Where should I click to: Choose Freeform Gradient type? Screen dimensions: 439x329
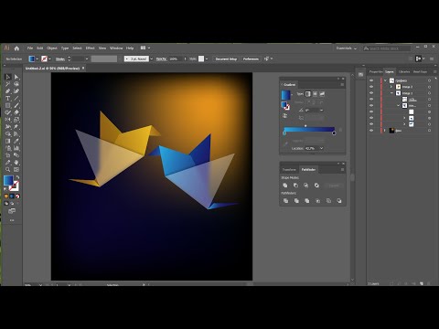[322, 94]
